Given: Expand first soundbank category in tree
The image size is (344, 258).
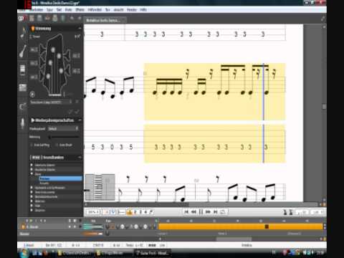Looking at the screenshot, I should (x=32, y=165).
